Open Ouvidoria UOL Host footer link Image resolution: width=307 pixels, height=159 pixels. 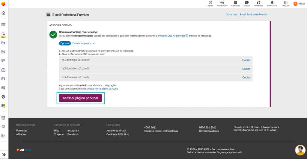pos(118,134)
